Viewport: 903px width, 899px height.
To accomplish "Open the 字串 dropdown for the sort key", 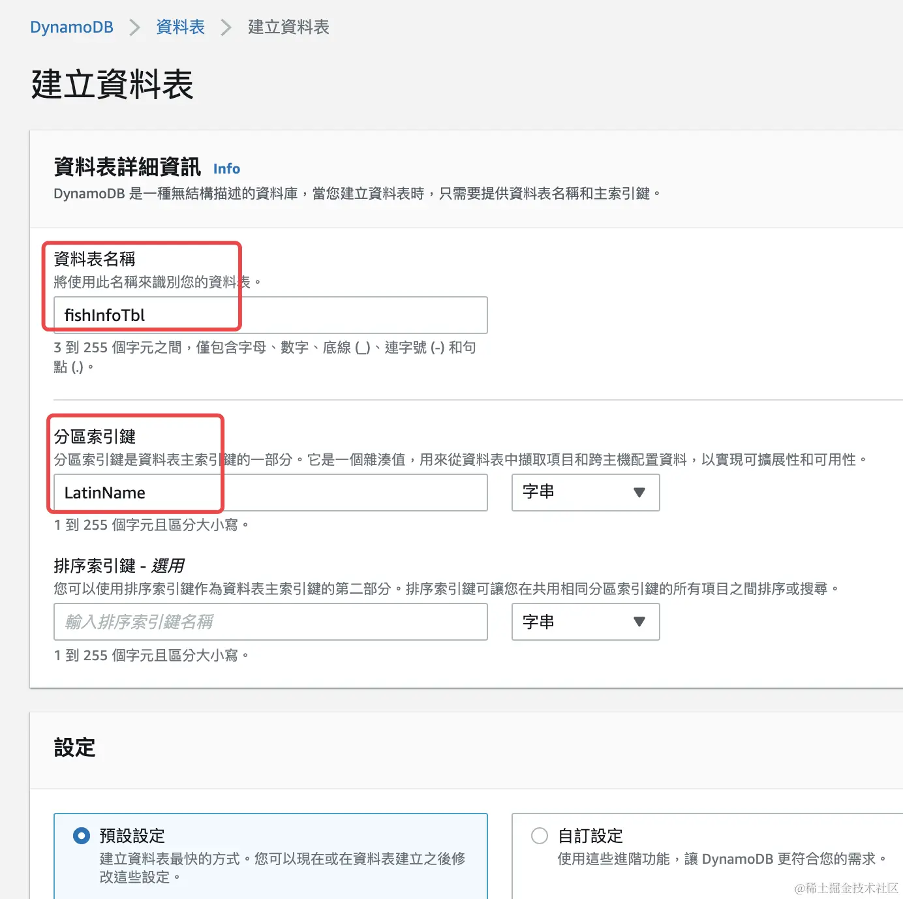I will [585, 622].
